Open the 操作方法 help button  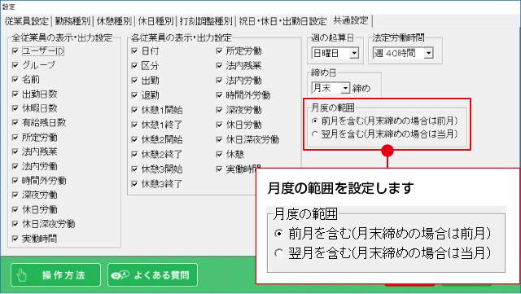[x=56, y=275]
